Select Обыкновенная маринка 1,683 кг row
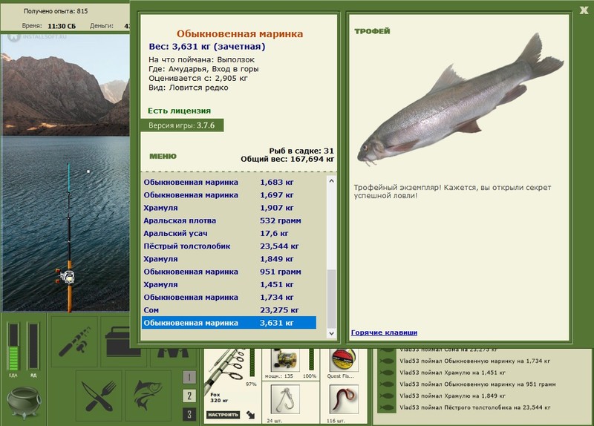This screenshot has width=594, height=426. pyautogui.click(x=229, y=182)
